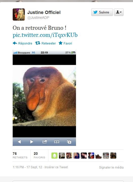Open Justine Officiel's profile avatar
The height and width of the screenshot is (182, 133).
(x=19, y=14)
